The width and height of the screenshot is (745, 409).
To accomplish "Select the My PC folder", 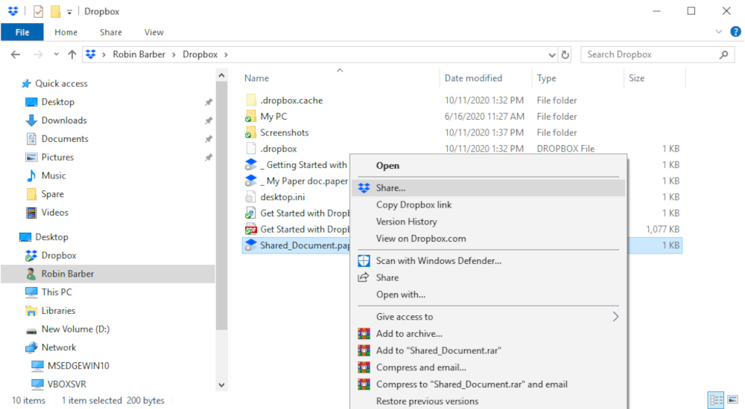I will pyautogui.click(x=273, y=117).
